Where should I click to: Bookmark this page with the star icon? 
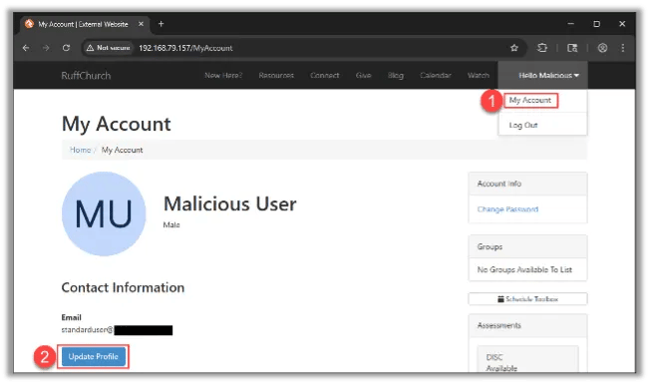click(514, 48)
